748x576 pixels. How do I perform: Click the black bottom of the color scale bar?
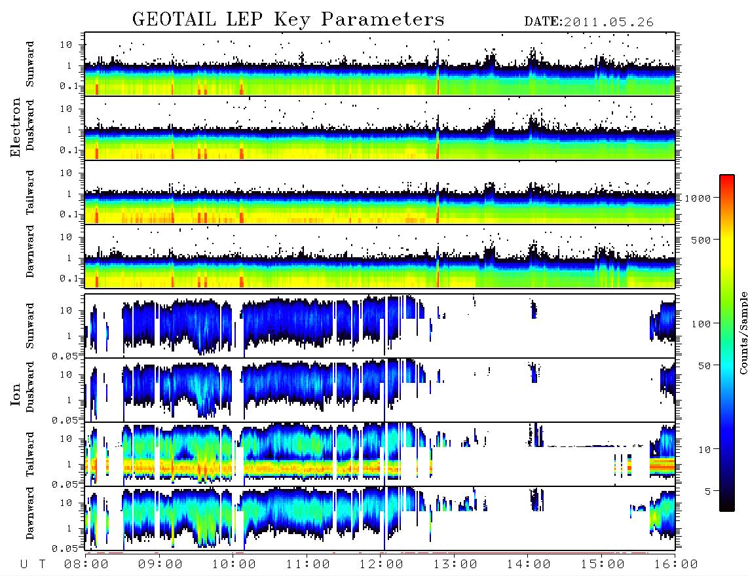(727, 505)
